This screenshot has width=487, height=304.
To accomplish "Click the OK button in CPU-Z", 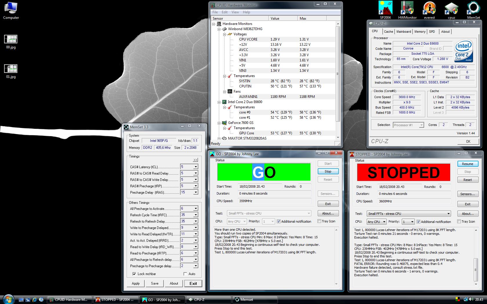I will (468, 141).
